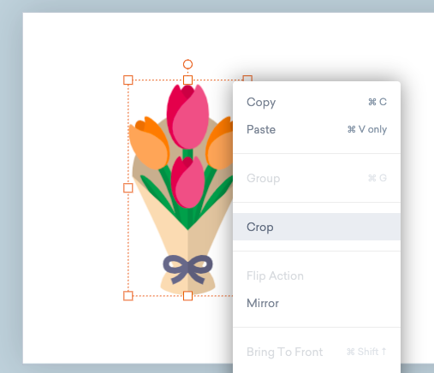Image resolution: width=434 pixels, height=373 pixels.
Task: Click the left orange tulip
Action: [148, 143]
